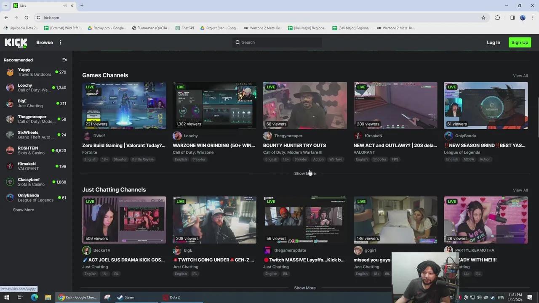This screenshot has height=303, width=539.
Task: Open View All for Just Chatting Channels
Action: [520, 190]
